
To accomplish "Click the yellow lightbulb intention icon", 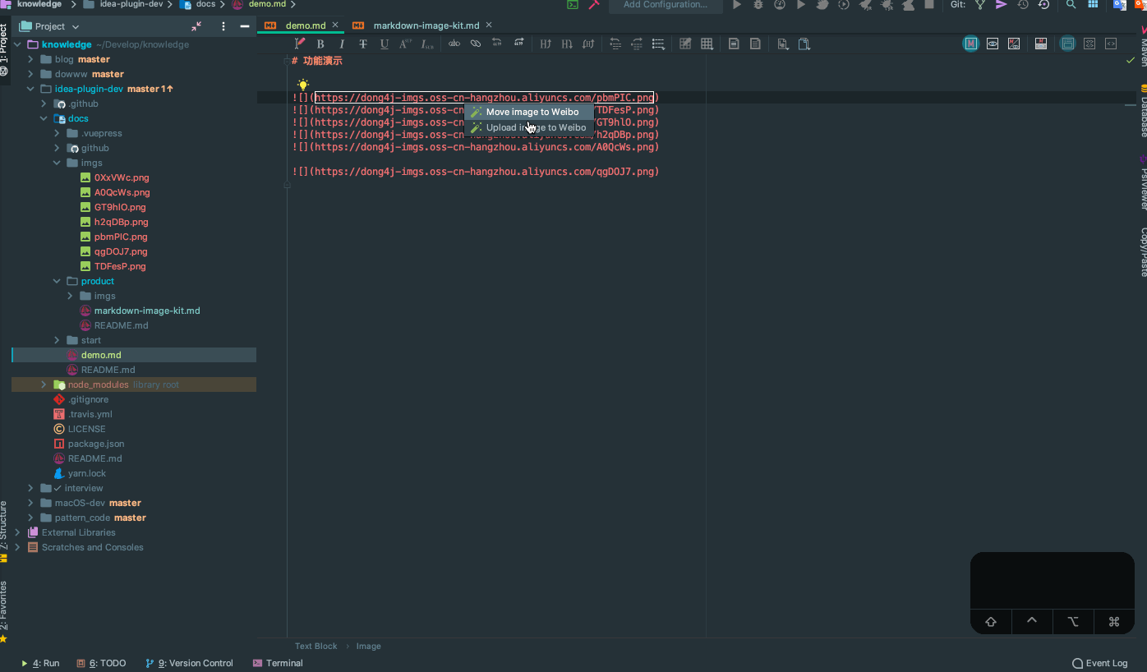I will tap(303, 85).
